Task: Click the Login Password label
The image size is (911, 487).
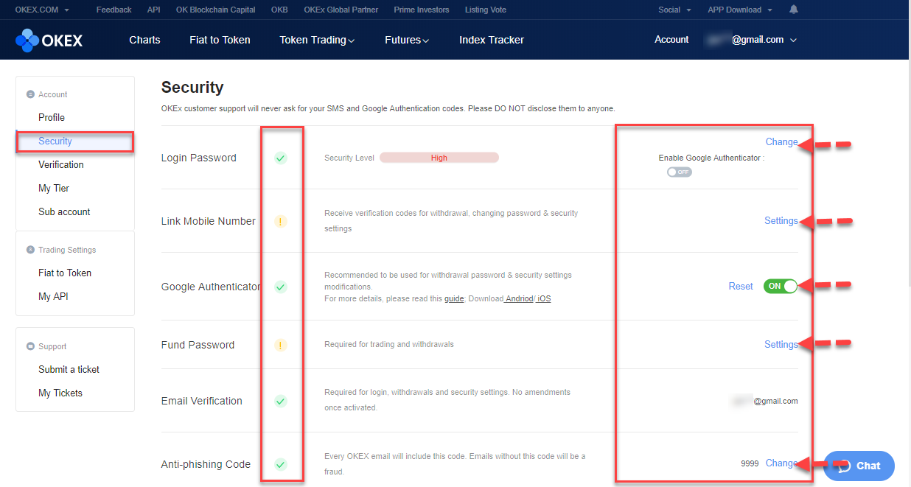Action: [x=199, y=158]
